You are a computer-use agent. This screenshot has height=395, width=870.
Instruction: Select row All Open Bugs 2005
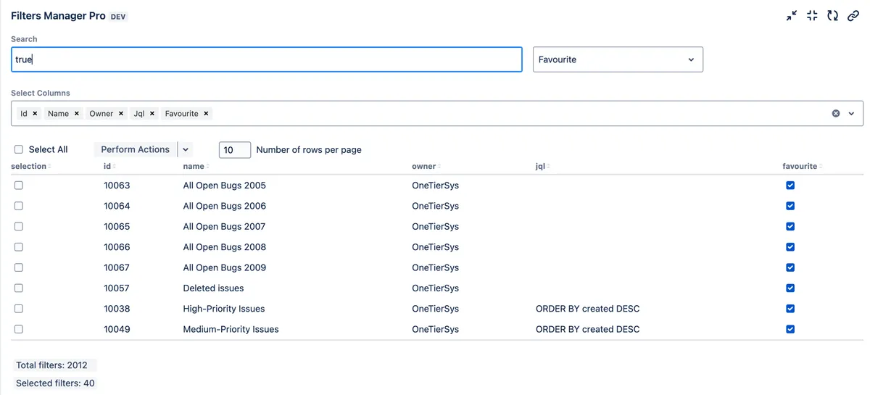(19, 186)
